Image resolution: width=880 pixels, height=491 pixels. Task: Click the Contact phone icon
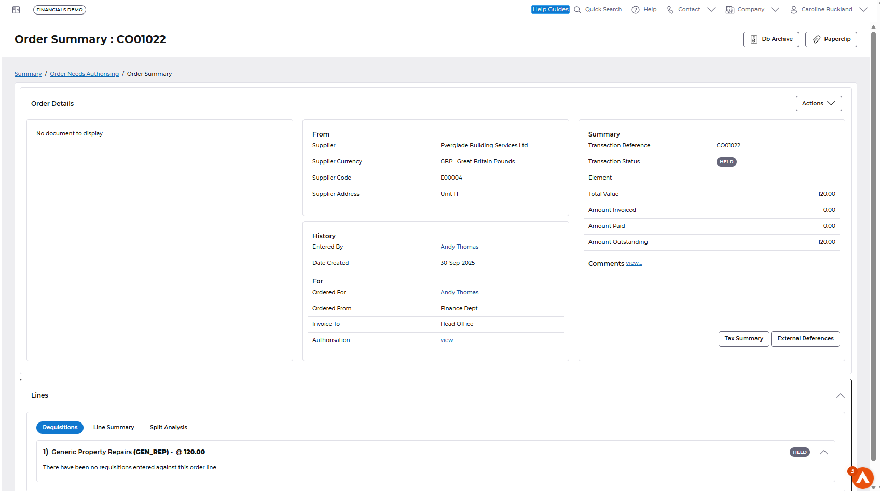[670, 10]
